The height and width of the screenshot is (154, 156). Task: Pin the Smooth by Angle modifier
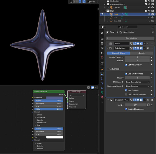[152, 100]
